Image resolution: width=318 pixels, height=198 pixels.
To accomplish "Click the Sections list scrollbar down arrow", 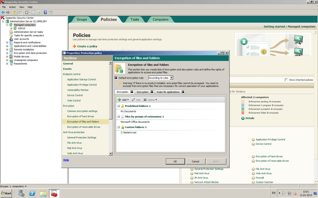I will pyautogui.click(x=111, y=153).
